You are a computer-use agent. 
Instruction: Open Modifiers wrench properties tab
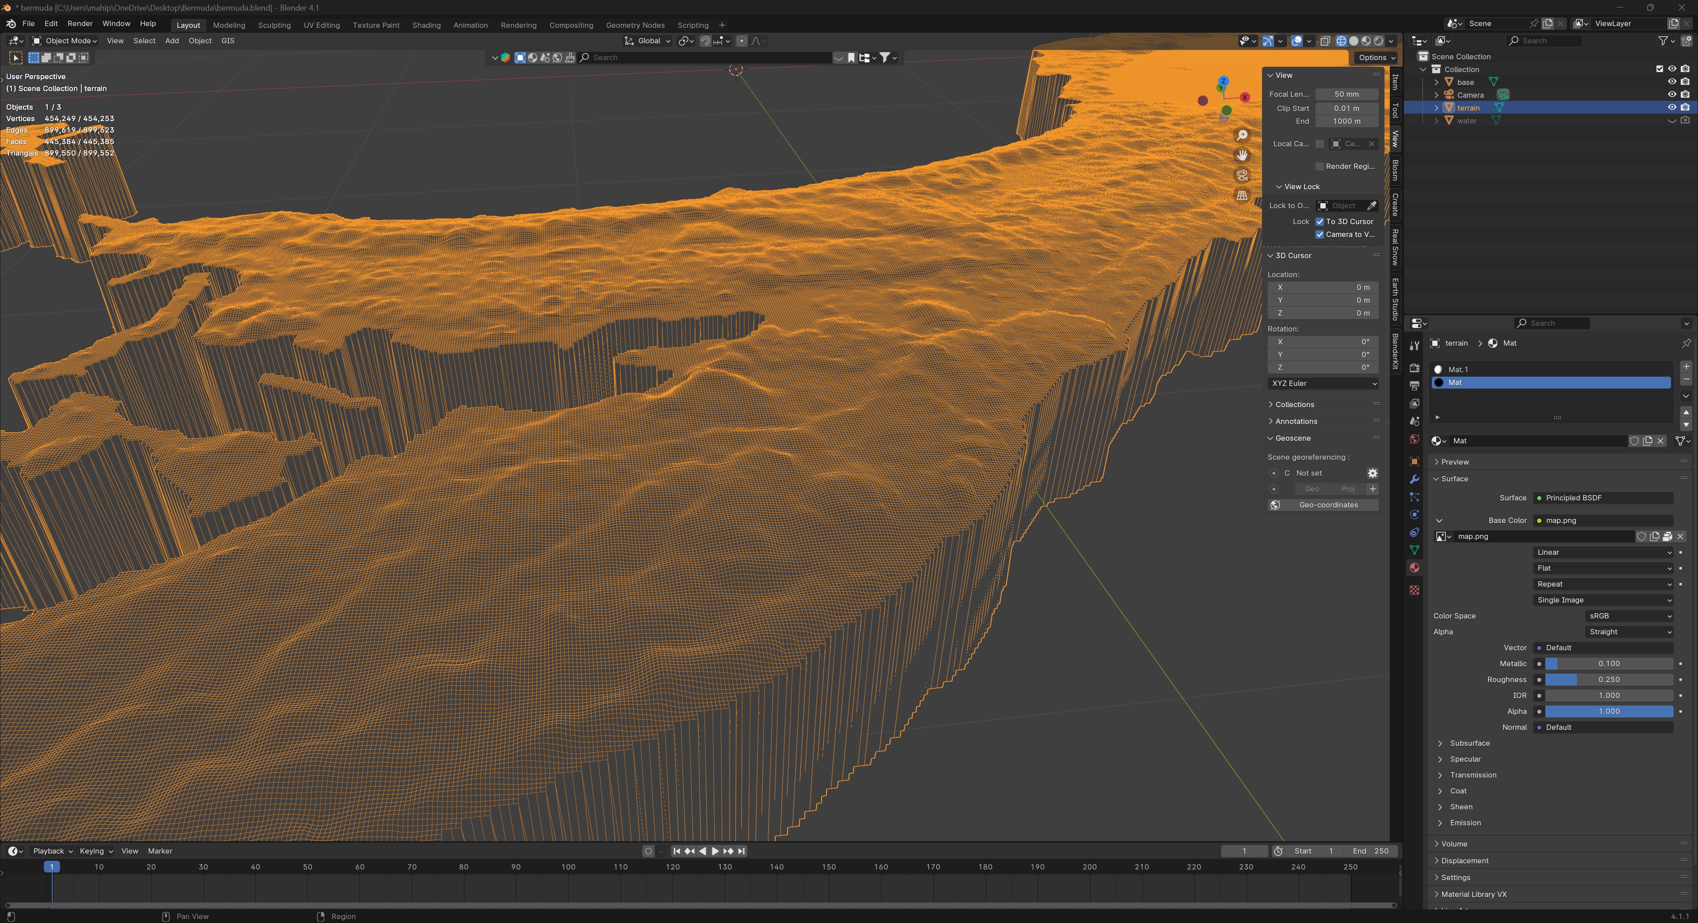1414,480
